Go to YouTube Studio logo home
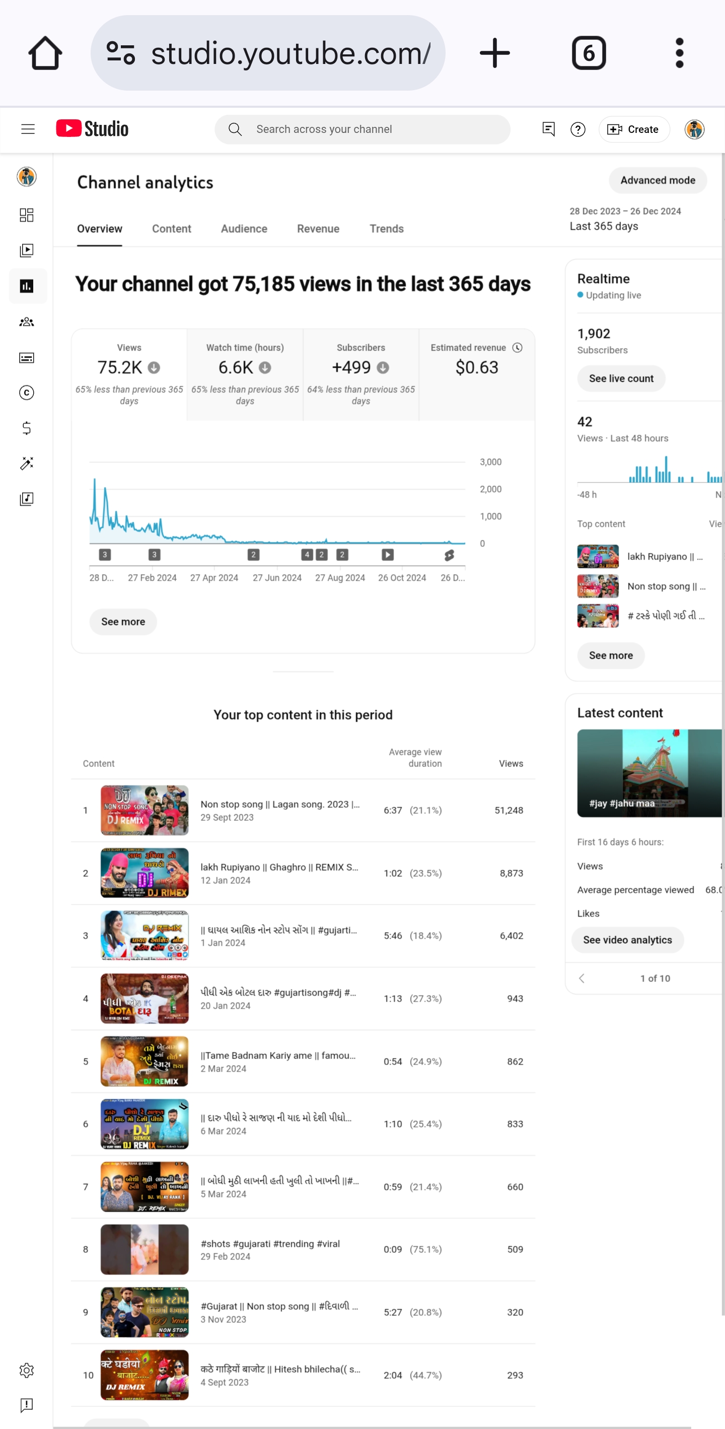725x1429 pixels. click(x=92, y=129)
